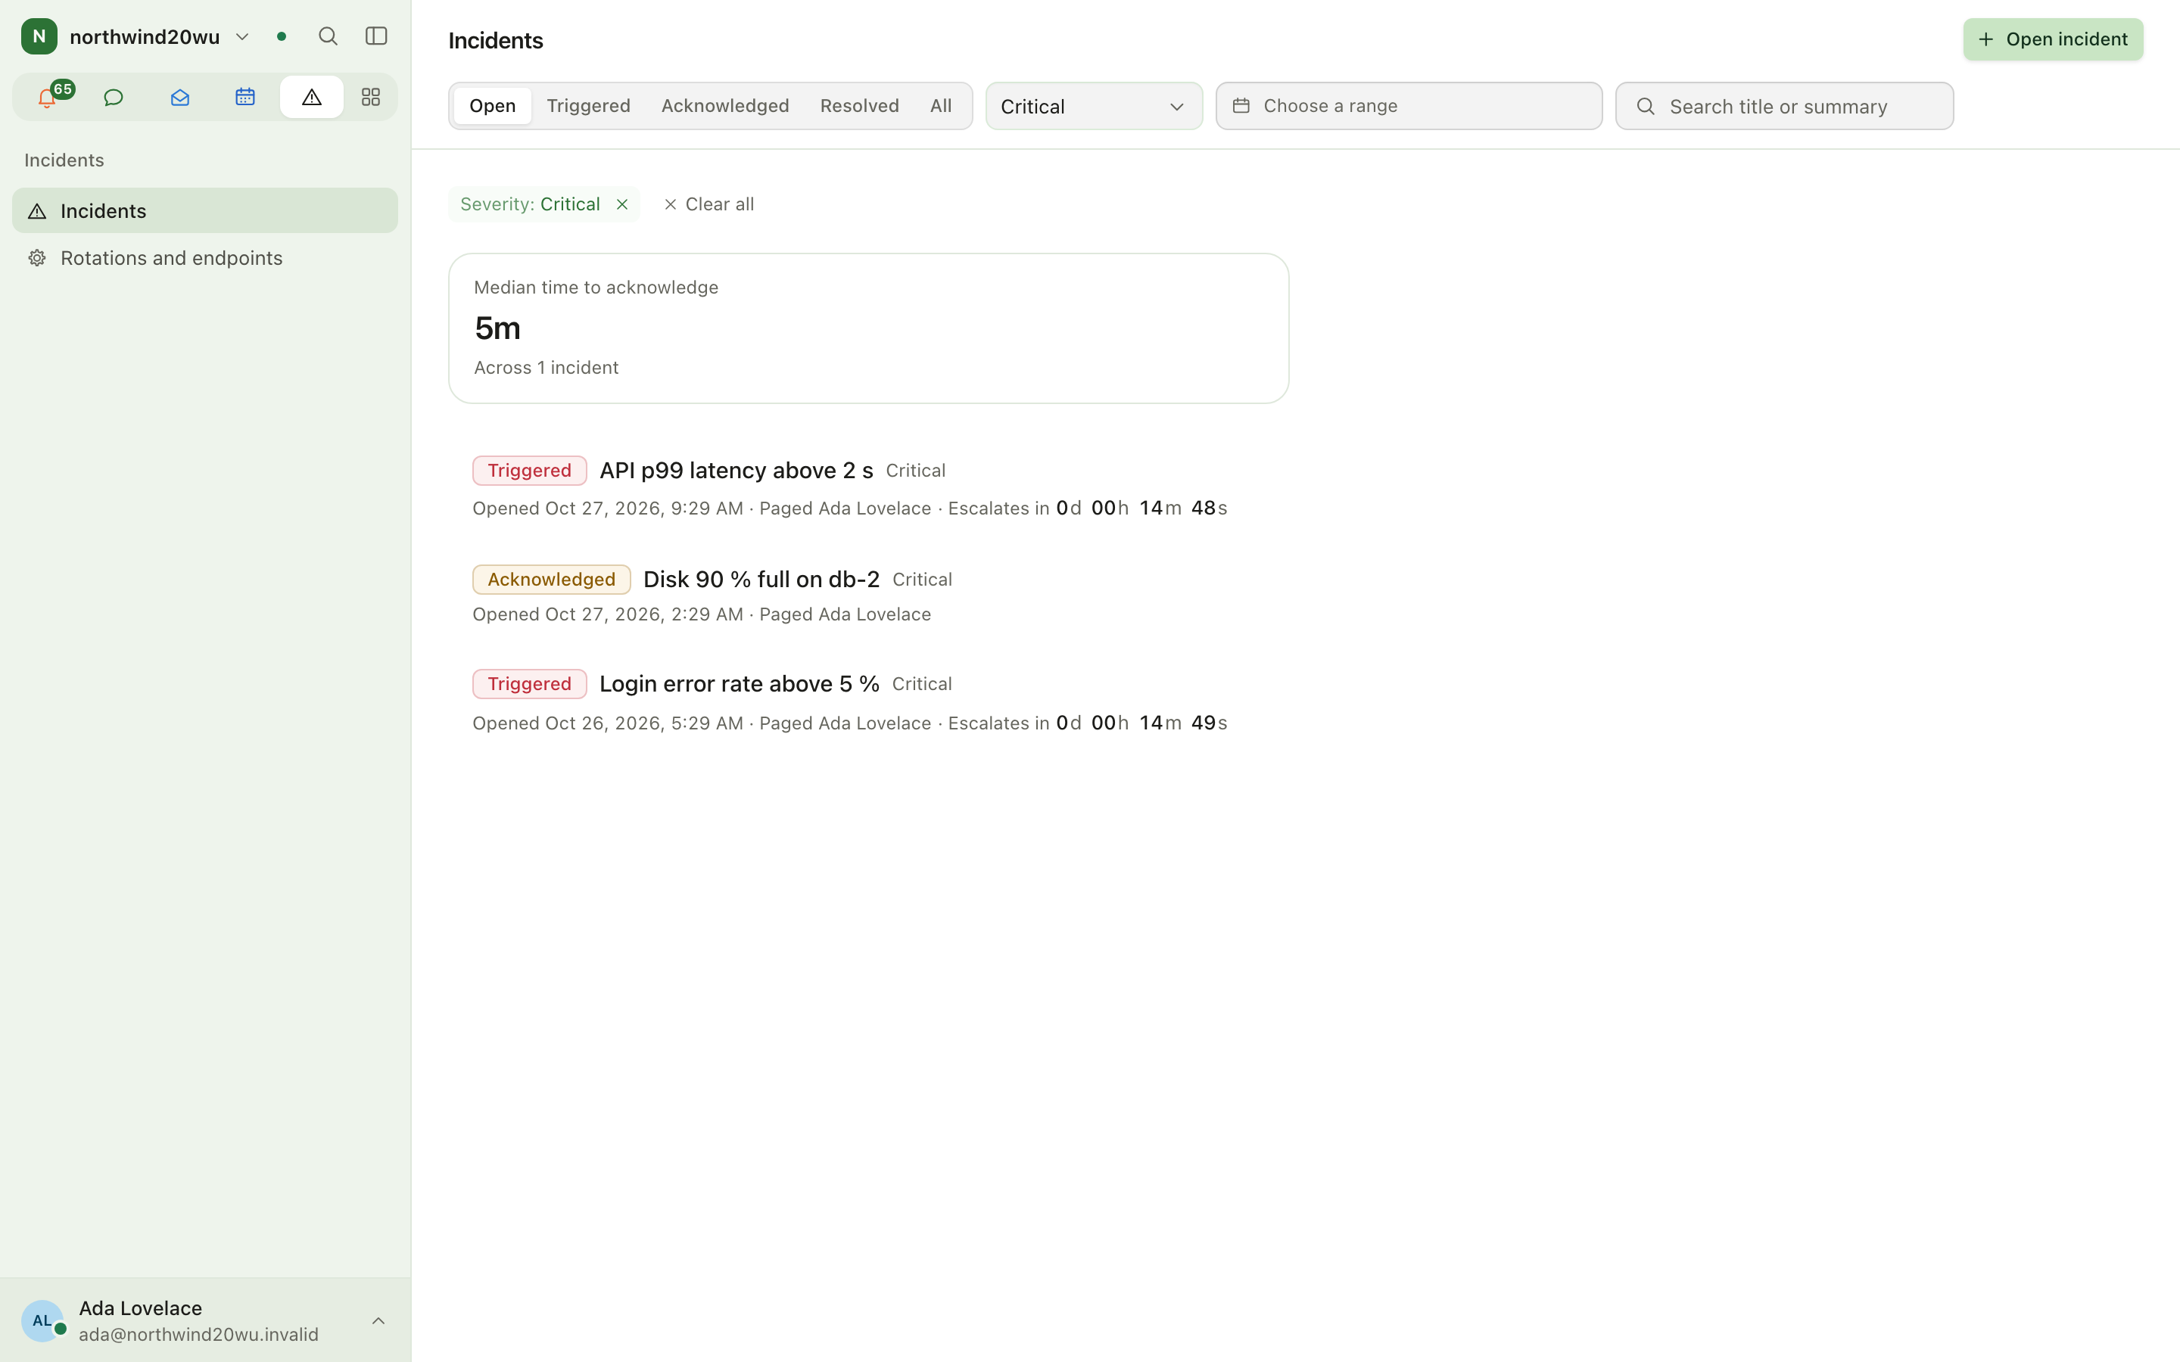
Task: Click Clear all filters
Action: coord(709,204)
